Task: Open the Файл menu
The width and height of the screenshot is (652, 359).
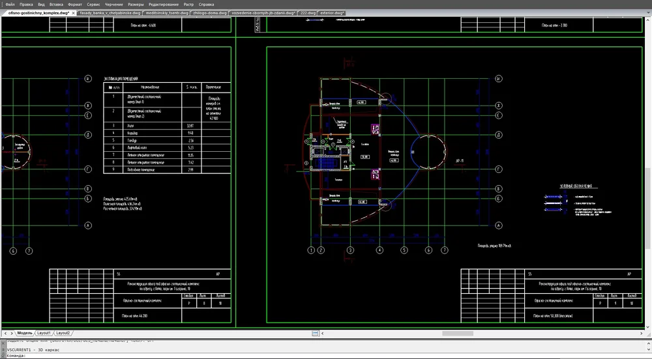Action: click(9, 5)
